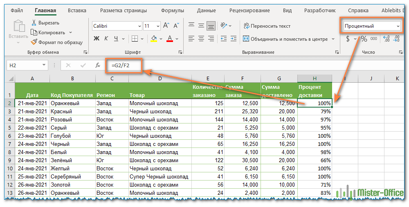Click the percent style % icon
This screenshot has width=409, height=207.
tap(364, 39)
